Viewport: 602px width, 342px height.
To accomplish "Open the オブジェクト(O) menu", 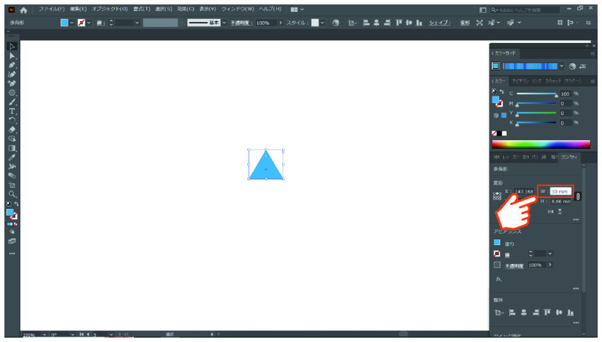I will click(109, 9).
